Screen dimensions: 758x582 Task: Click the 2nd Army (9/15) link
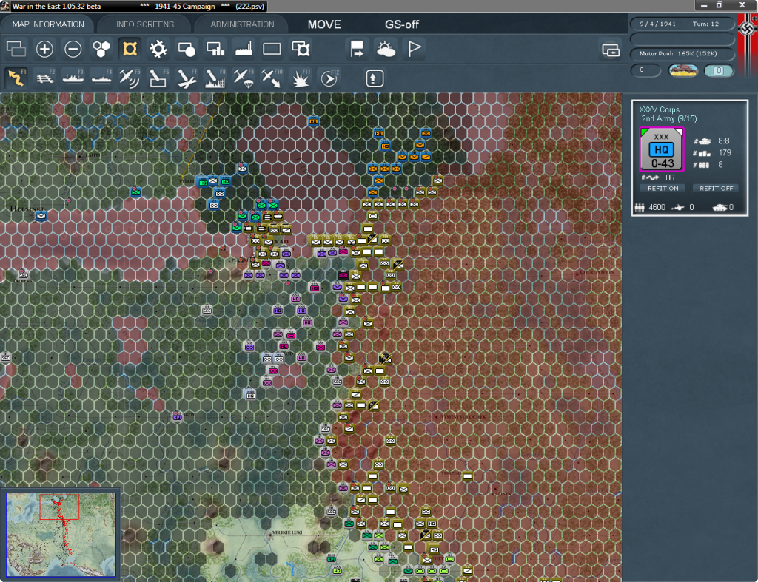coord(669,118)
